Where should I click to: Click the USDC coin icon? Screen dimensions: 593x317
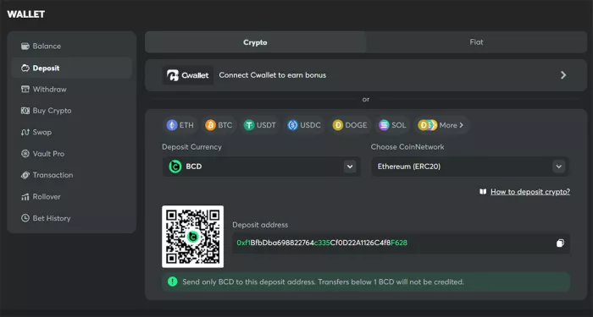point(293,125)
